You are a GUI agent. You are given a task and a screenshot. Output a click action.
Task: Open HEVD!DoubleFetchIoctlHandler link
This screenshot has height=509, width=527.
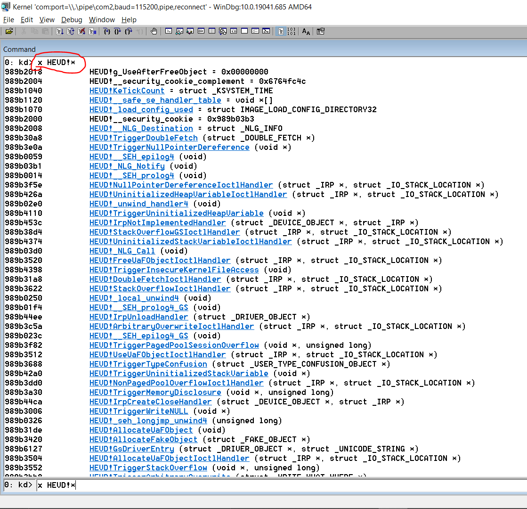click(155, 279)
